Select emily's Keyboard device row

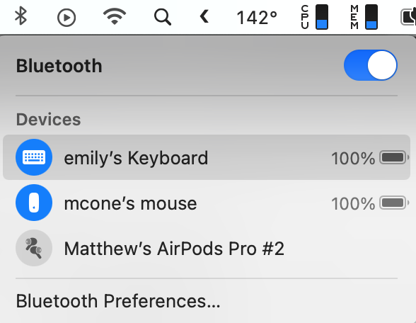[x=207, y=157]
